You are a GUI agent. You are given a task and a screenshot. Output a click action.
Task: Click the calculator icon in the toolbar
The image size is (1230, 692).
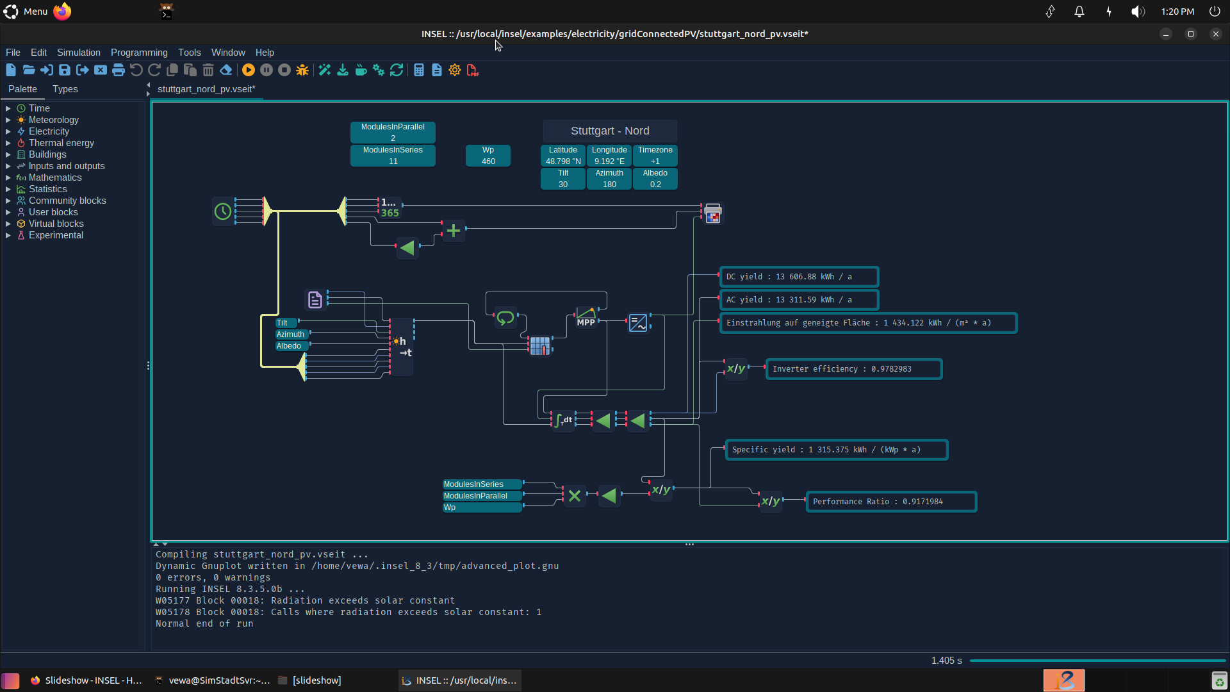tap(419, 70)
